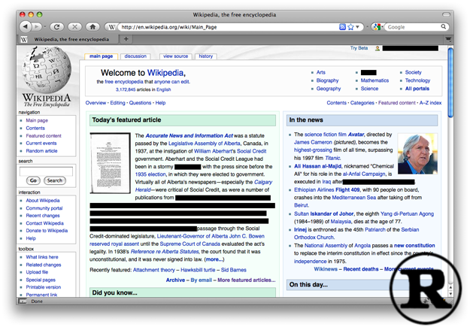The width and height of the screenshot is (470, 327).
Task: Open the Random article link
Action: click(x=41, y=151)
